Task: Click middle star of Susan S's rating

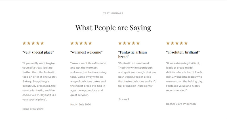Action: [x=129, y=43]
